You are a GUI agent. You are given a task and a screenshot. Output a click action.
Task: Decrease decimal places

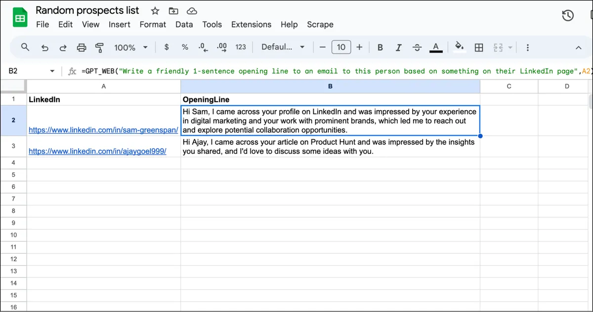pos(203,47)
